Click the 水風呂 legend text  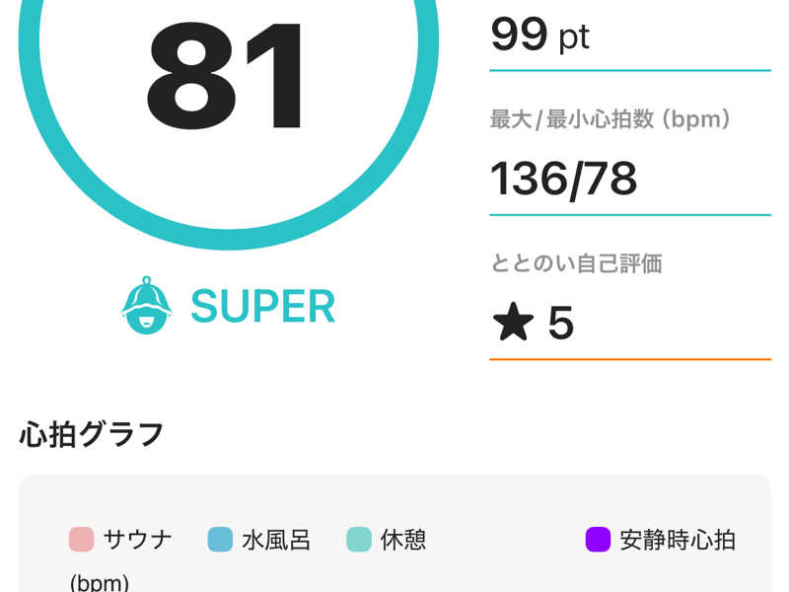coord(276,540)
